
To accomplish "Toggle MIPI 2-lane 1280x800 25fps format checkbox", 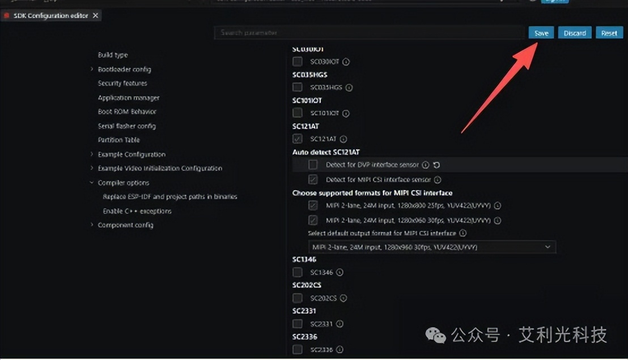I will [313, 205].
